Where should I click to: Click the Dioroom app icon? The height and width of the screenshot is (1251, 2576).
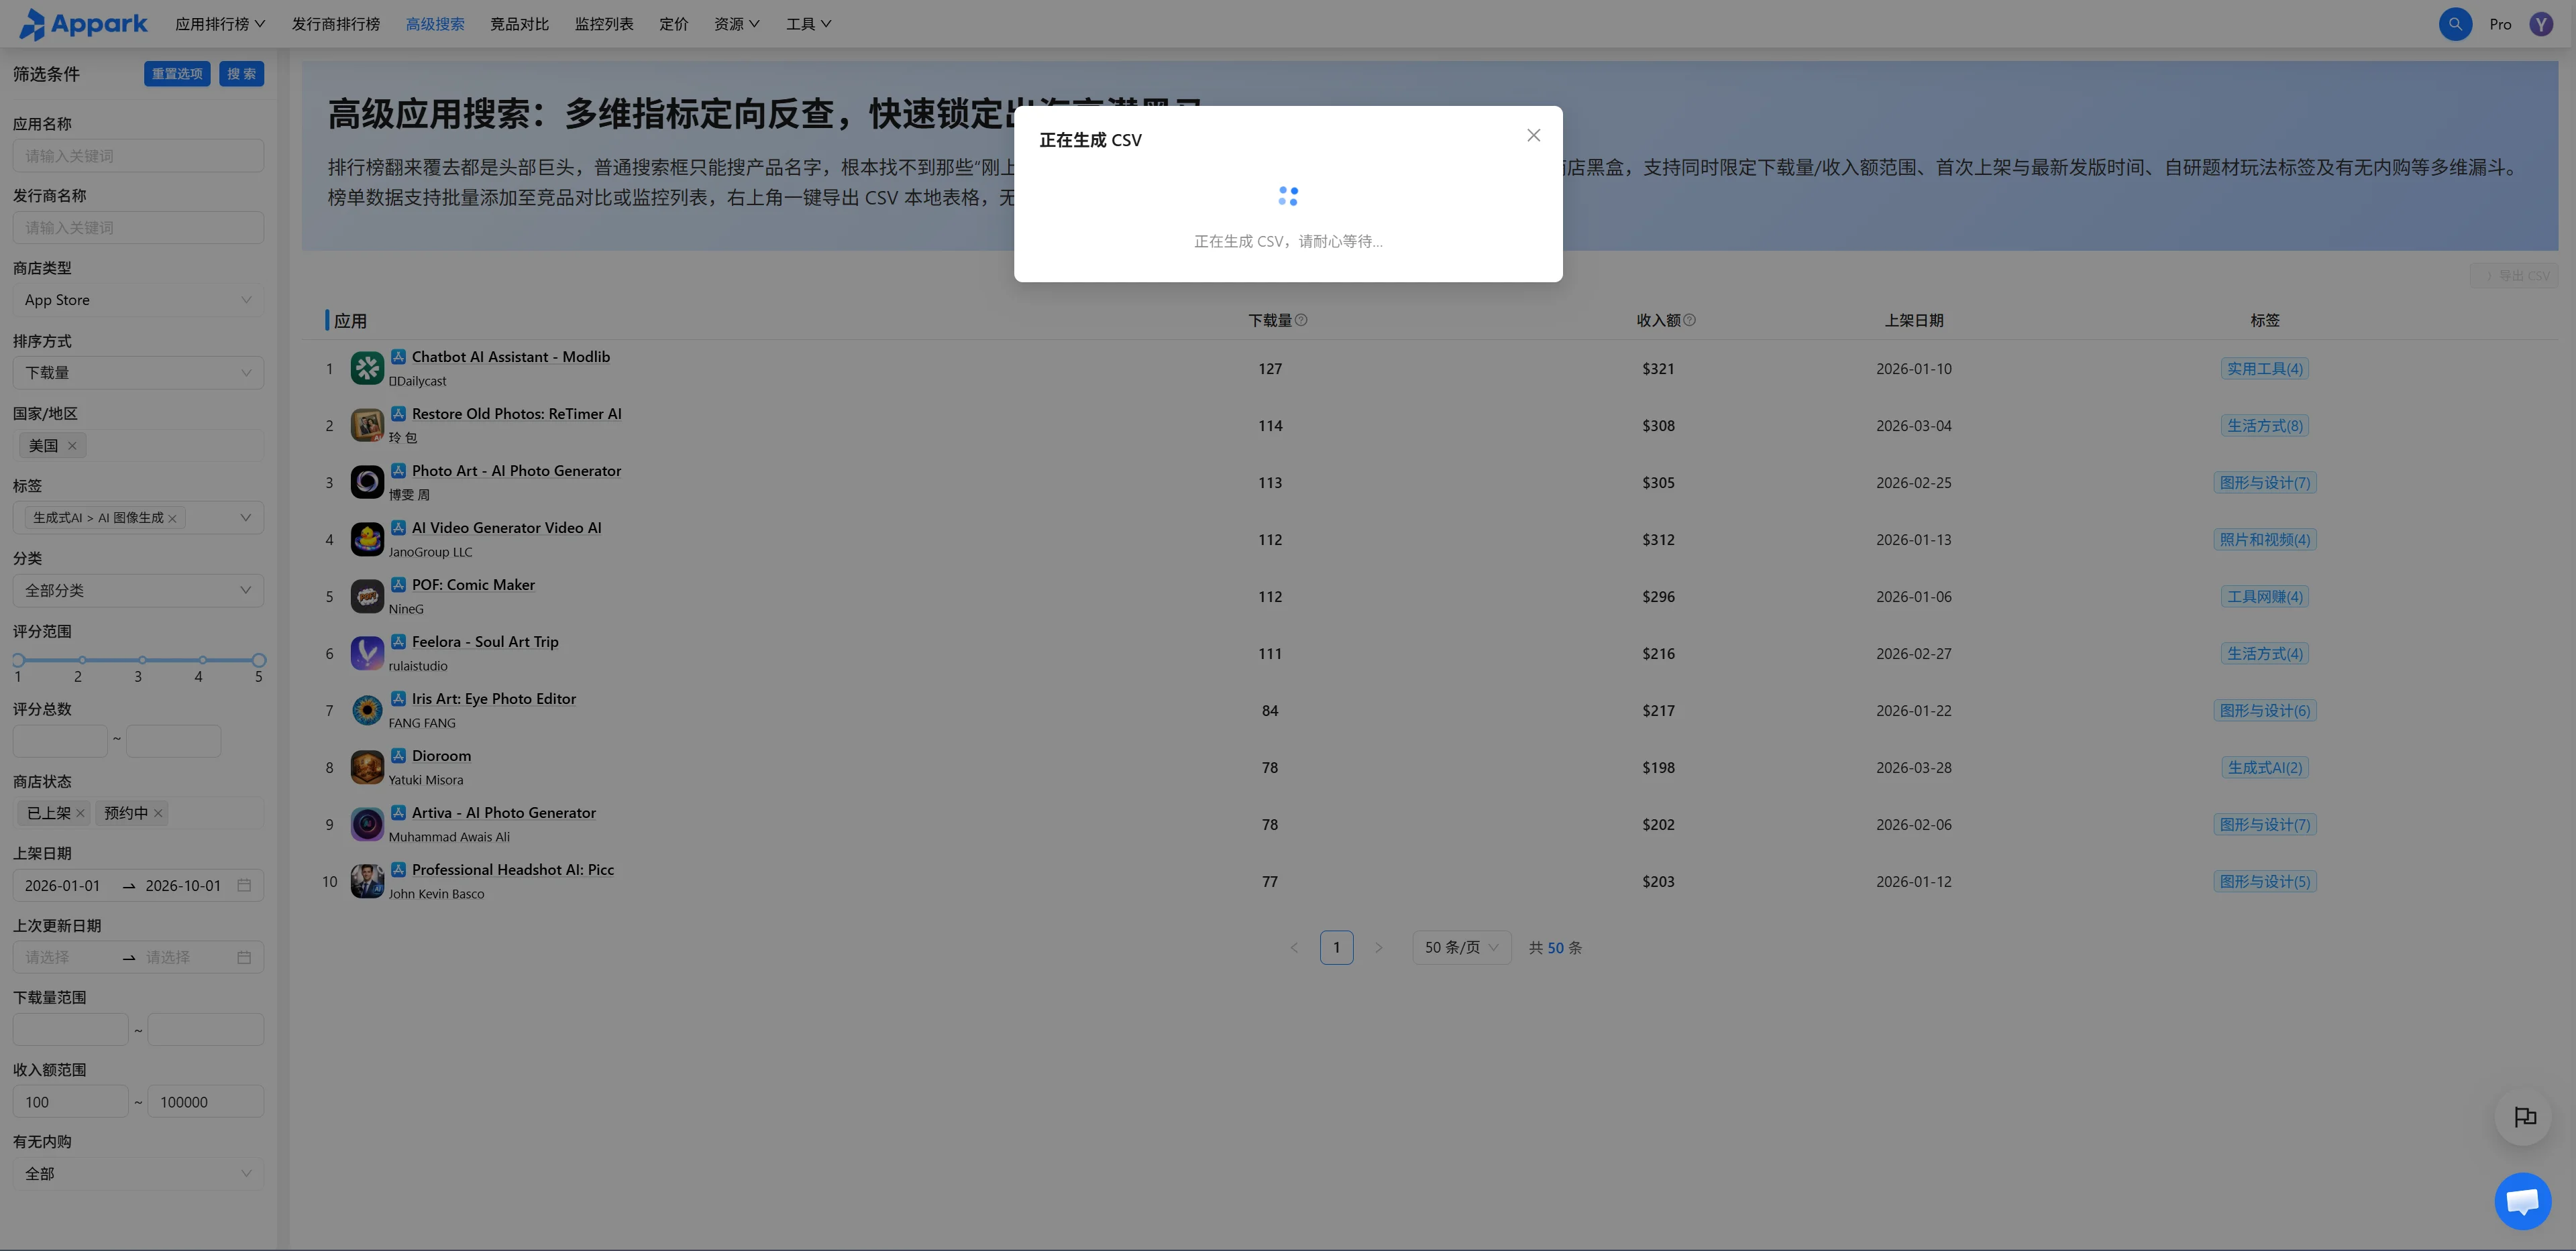click(367, 768)
